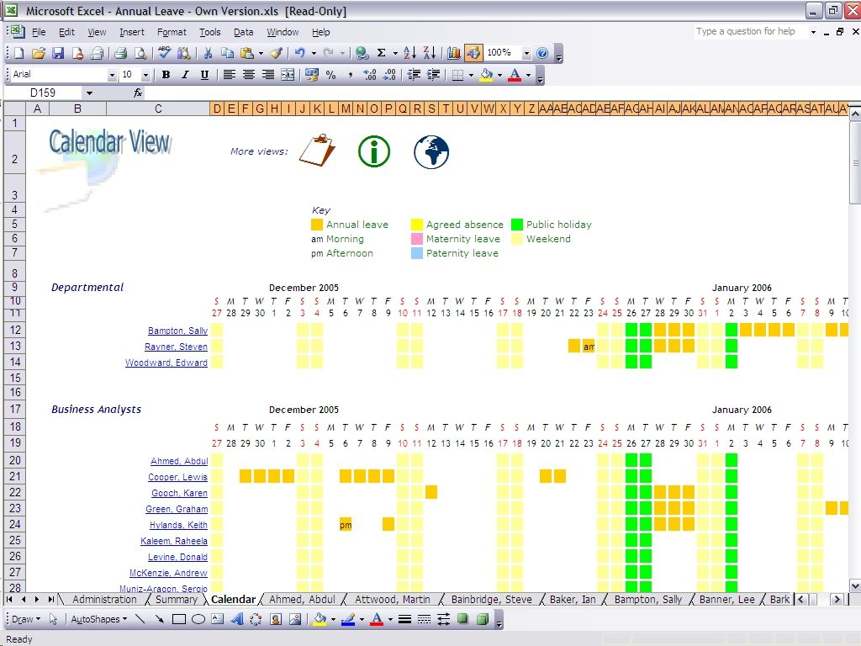Toggle Underline formatting
The height and width of the screenshot is (646, 861).
click(x=204, y=75)
